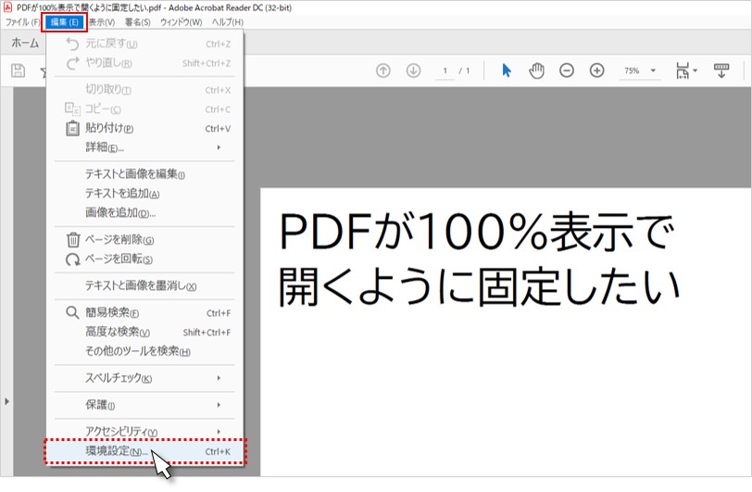Choose やり直し from the edit menu
Screen dimensions: 752x492
click(x=145, y=63)
